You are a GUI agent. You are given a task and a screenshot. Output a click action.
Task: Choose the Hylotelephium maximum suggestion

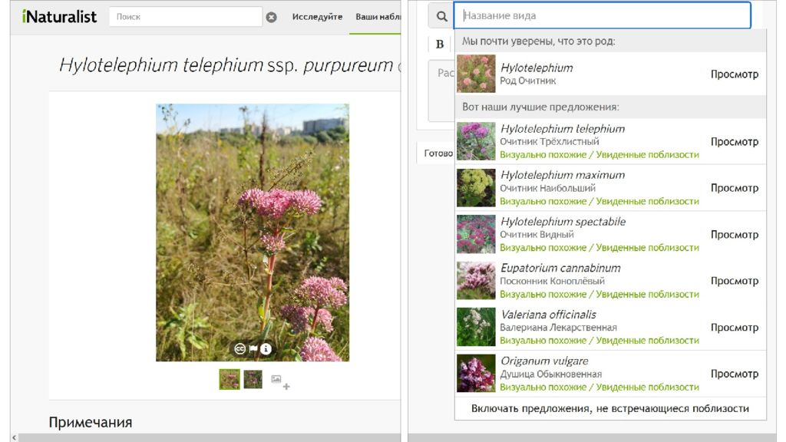coord(611,188)
